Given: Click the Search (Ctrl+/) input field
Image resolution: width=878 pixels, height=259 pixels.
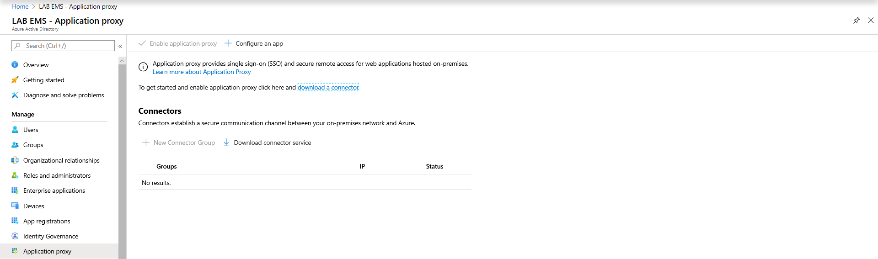Looking at the screenshot, I should point(63,46).
